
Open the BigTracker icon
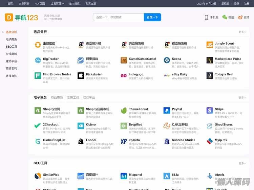click(38, 60)
